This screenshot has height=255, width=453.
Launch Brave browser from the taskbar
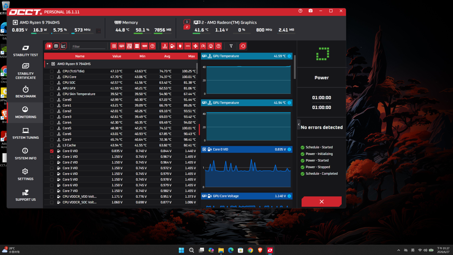(x=260, y=250)
